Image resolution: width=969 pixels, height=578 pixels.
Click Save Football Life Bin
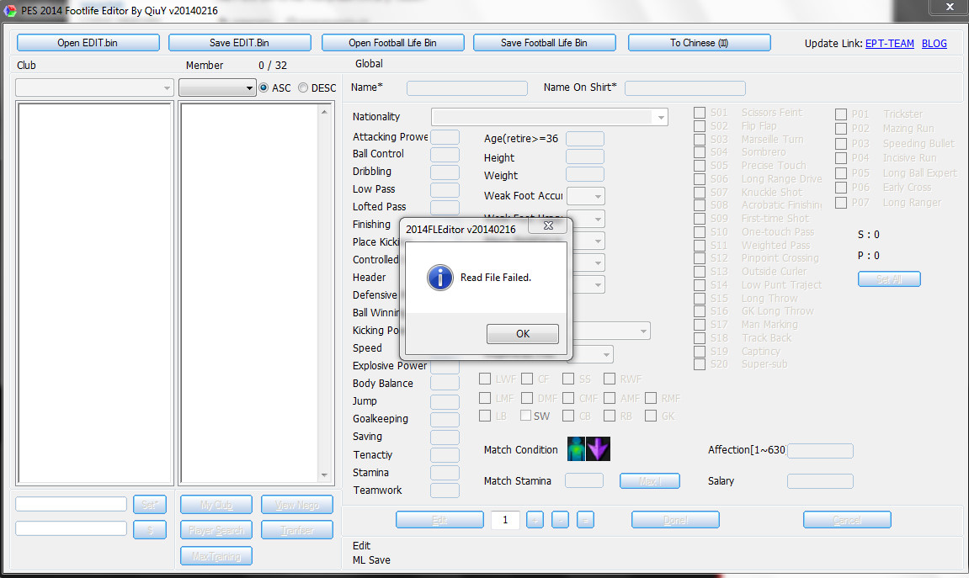[544, 43]
